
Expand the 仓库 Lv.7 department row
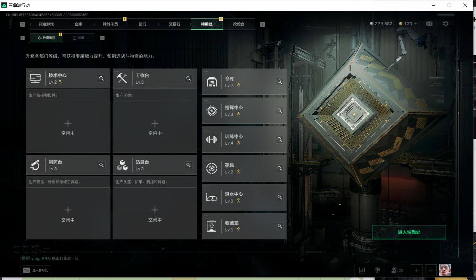click(x=244, y=82)
